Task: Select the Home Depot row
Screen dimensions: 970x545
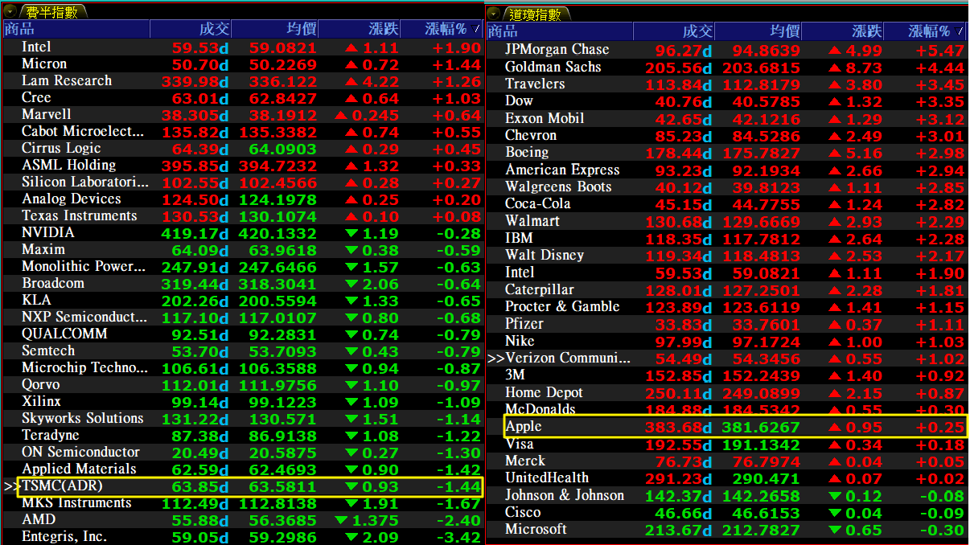Action: click(x=726, y=393)
